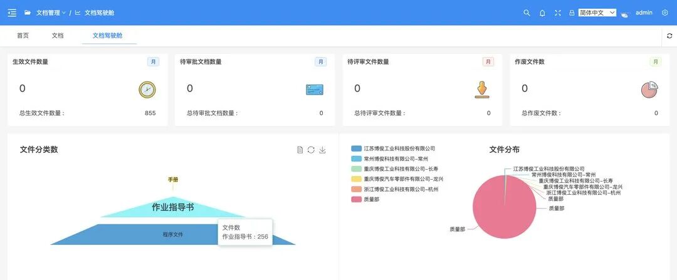
Task: Open the 简体中文 language dropdown
Action: [597, 13]
